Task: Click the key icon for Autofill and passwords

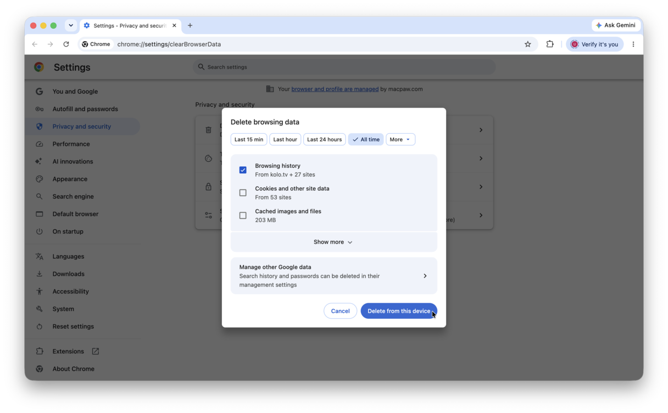Action: coord(40,109)
